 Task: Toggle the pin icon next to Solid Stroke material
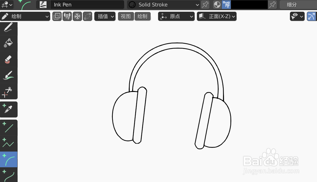205,5
